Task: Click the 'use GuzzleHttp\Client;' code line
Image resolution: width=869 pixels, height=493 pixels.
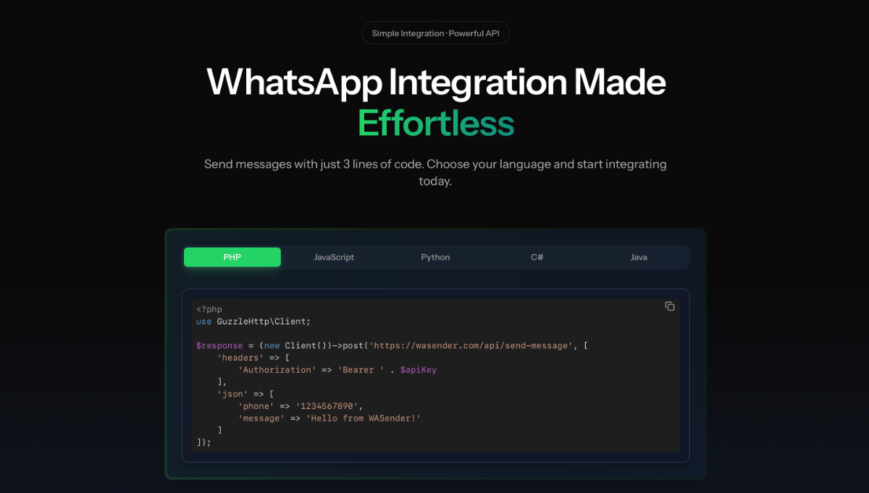Action: [253, 321]
